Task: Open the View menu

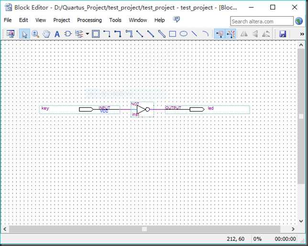Action: click(x=41, y=20)
